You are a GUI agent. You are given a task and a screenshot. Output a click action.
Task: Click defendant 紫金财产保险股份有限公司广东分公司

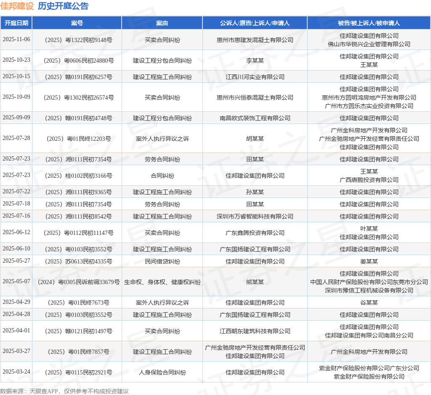click(369, 368)
